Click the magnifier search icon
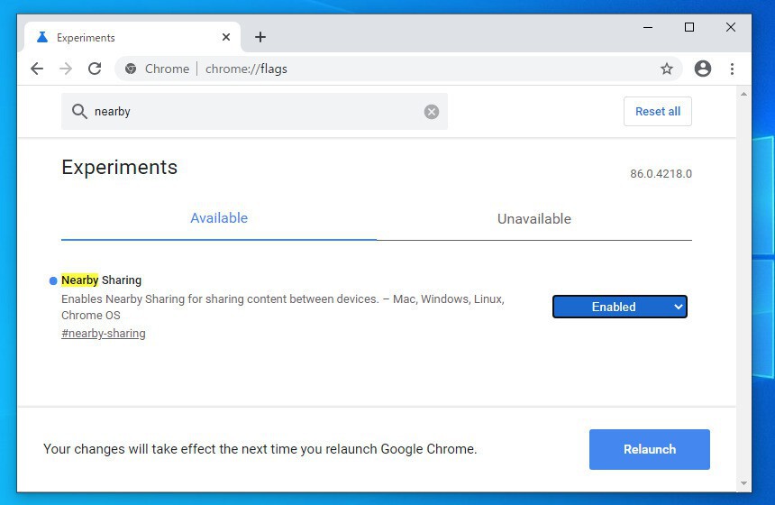Screen dimensions: 775x505 pos(79,112)
